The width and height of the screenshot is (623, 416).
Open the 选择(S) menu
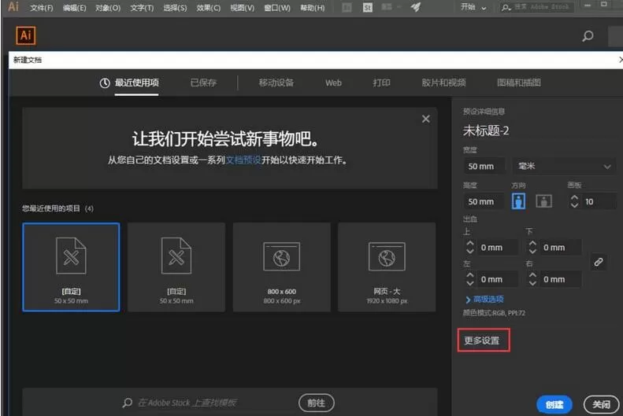click(x=175, y=8)
